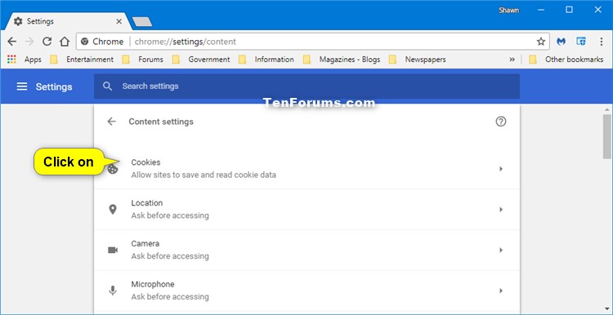Go back from Content settings with arrow
Viewport: 613px width, 315px height.
112,122
